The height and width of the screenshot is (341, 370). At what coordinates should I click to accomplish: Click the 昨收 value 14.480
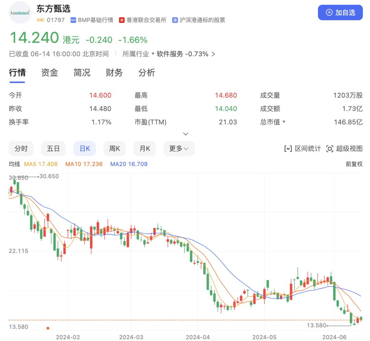pyautogui.click(x=100, y=109)
